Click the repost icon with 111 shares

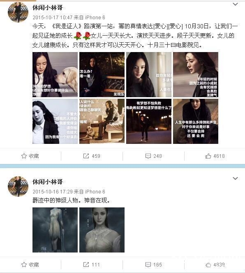click(x=86, y=265)
